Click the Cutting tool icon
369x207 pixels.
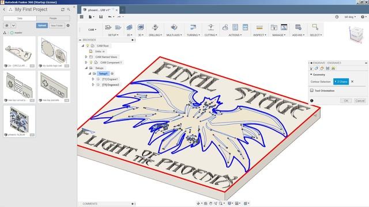210,27
